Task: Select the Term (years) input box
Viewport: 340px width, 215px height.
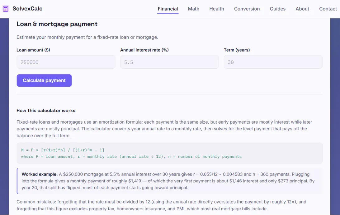Action: point(273,62)
